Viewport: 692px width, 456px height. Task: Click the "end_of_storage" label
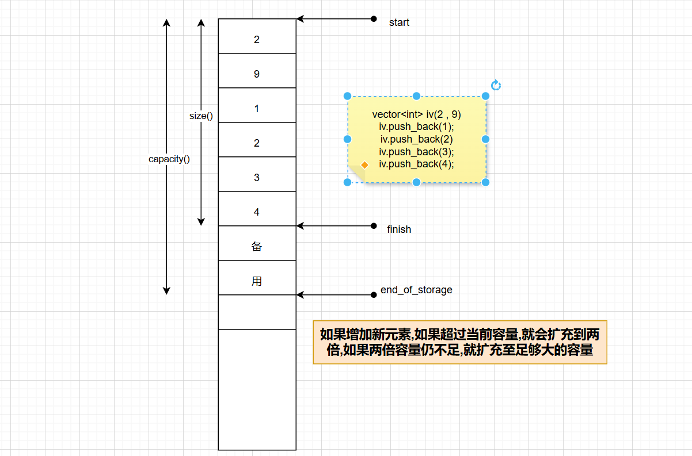(416, 290)
